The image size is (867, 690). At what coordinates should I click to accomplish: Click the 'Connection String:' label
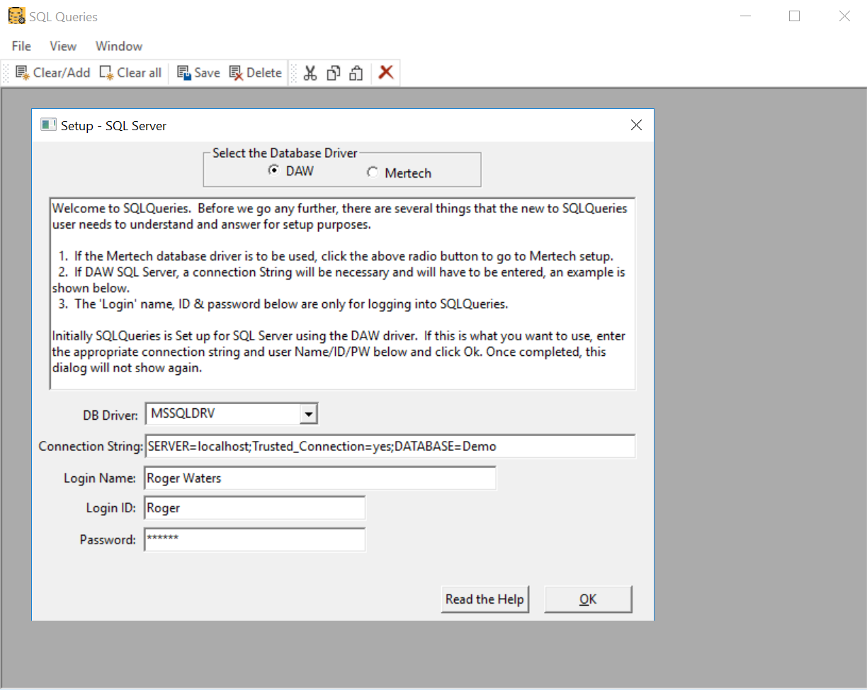pos(91,447)
